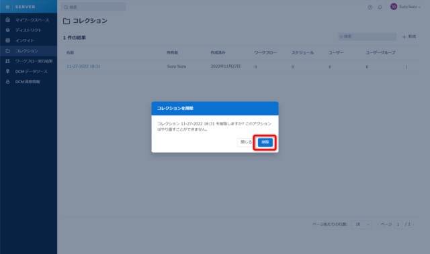Image resolution: width=430 pixels, height=254 pixels.
Task: Sort by ユーザーグループ column header
Action: [380, 52]
